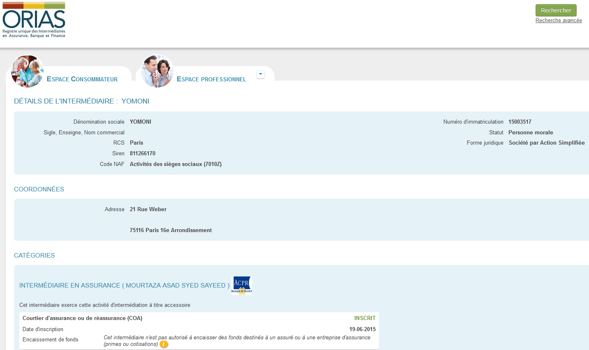Image resolution: width=589 pixels, height=350 pixels.
Task: Click the Coordonnées section heading
Action: click(39, 189)
